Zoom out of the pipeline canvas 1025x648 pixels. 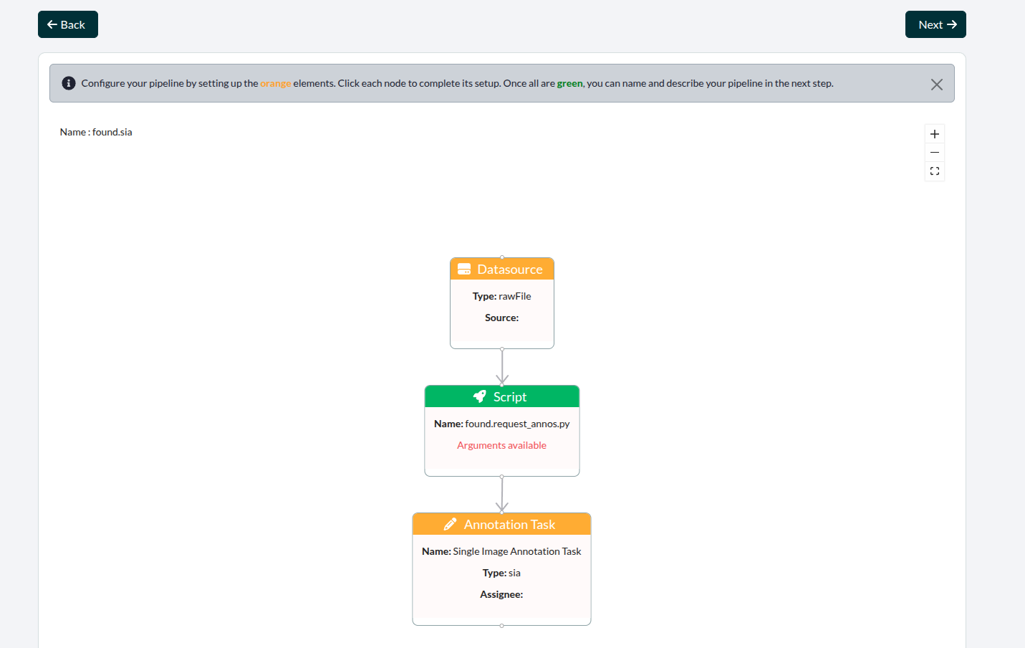(x=935, y=153)
